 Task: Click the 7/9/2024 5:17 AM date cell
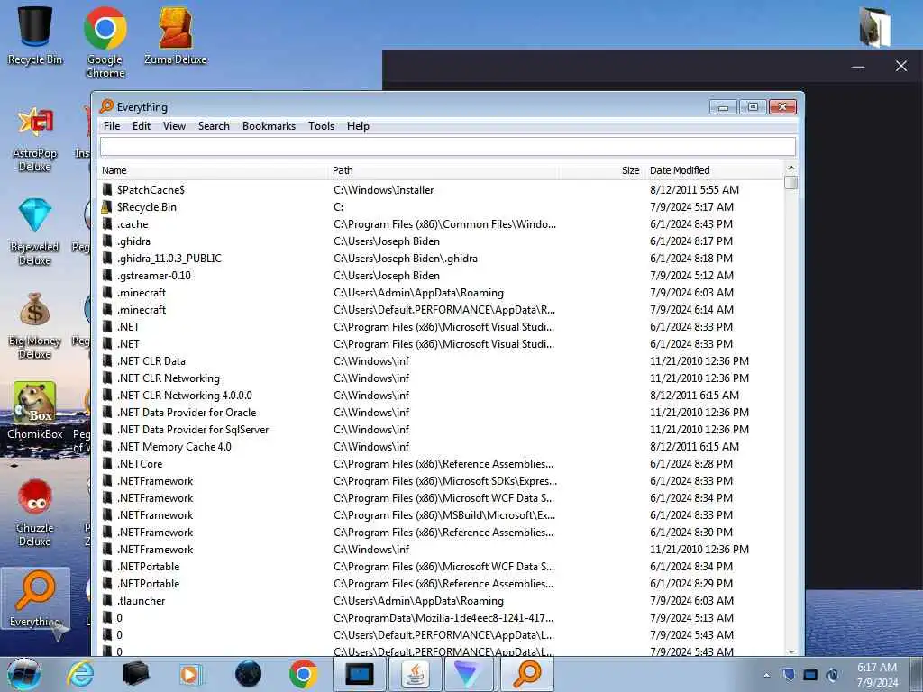[691, 206]
